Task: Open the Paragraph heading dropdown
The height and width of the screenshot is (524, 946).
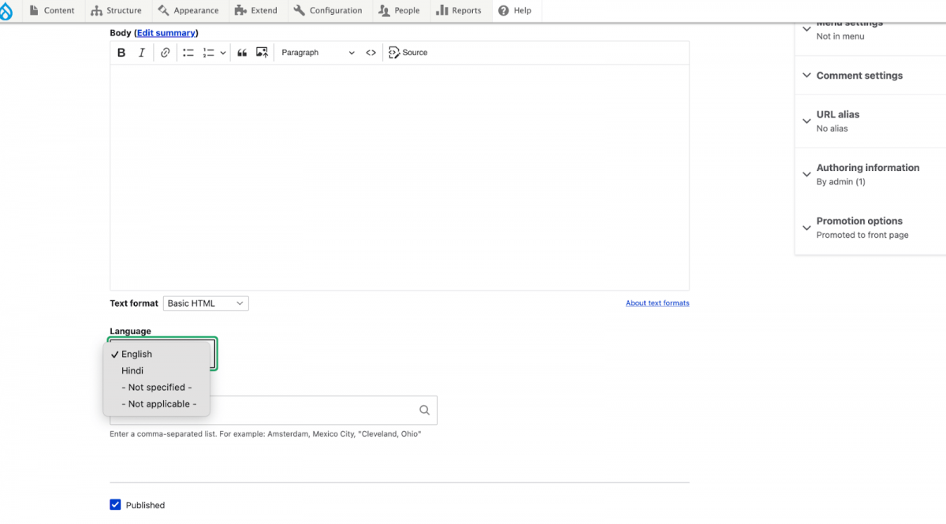Action: click(318, 53)
